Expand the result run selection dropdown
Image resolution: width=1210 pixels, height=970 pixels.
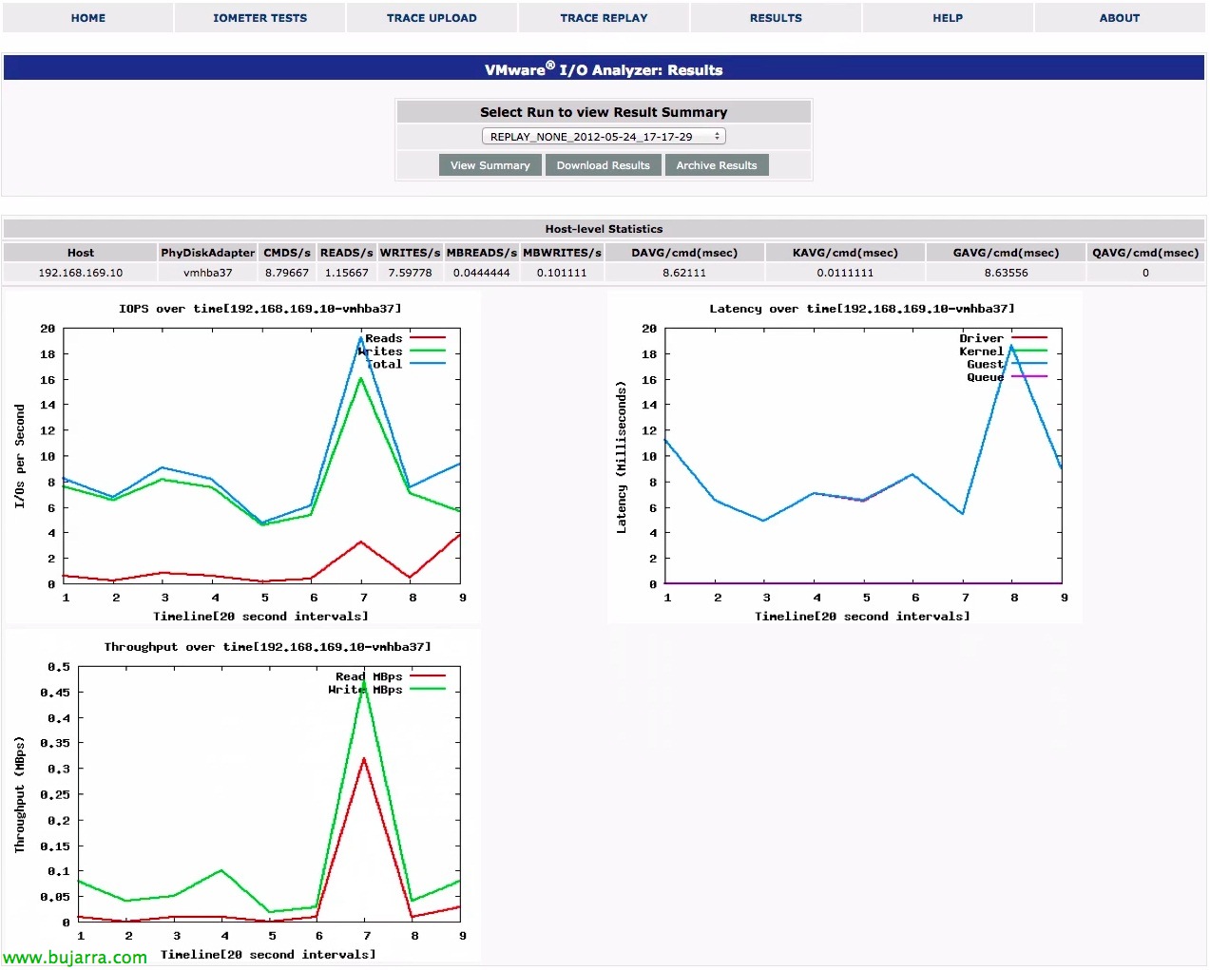tap(605, 137)
